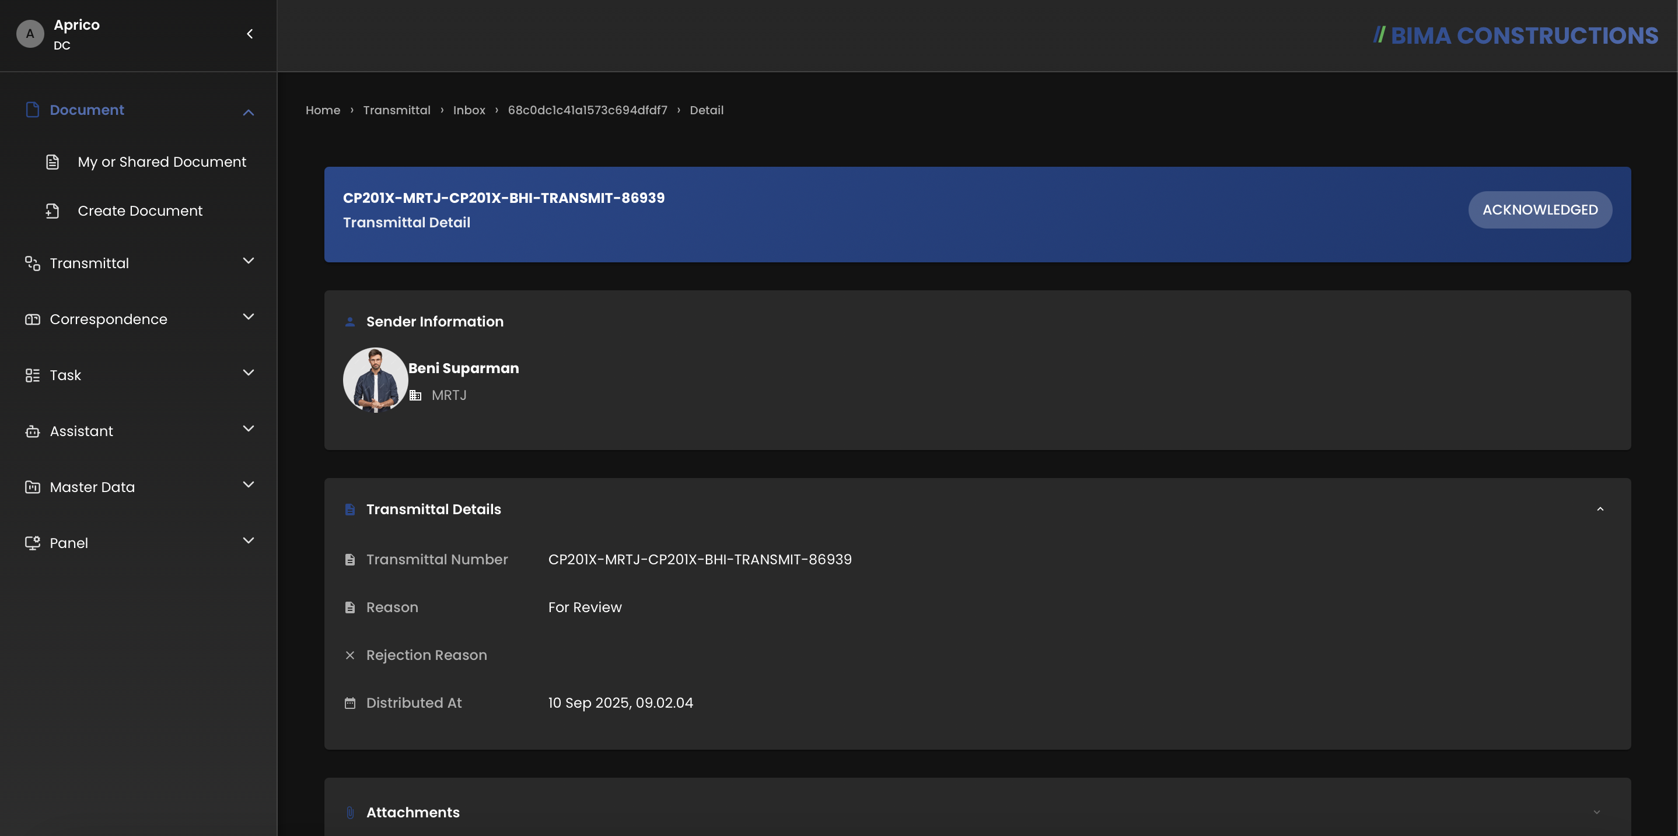
Task: Expand the Master Data menu chevron
Action: click(248, 484)
